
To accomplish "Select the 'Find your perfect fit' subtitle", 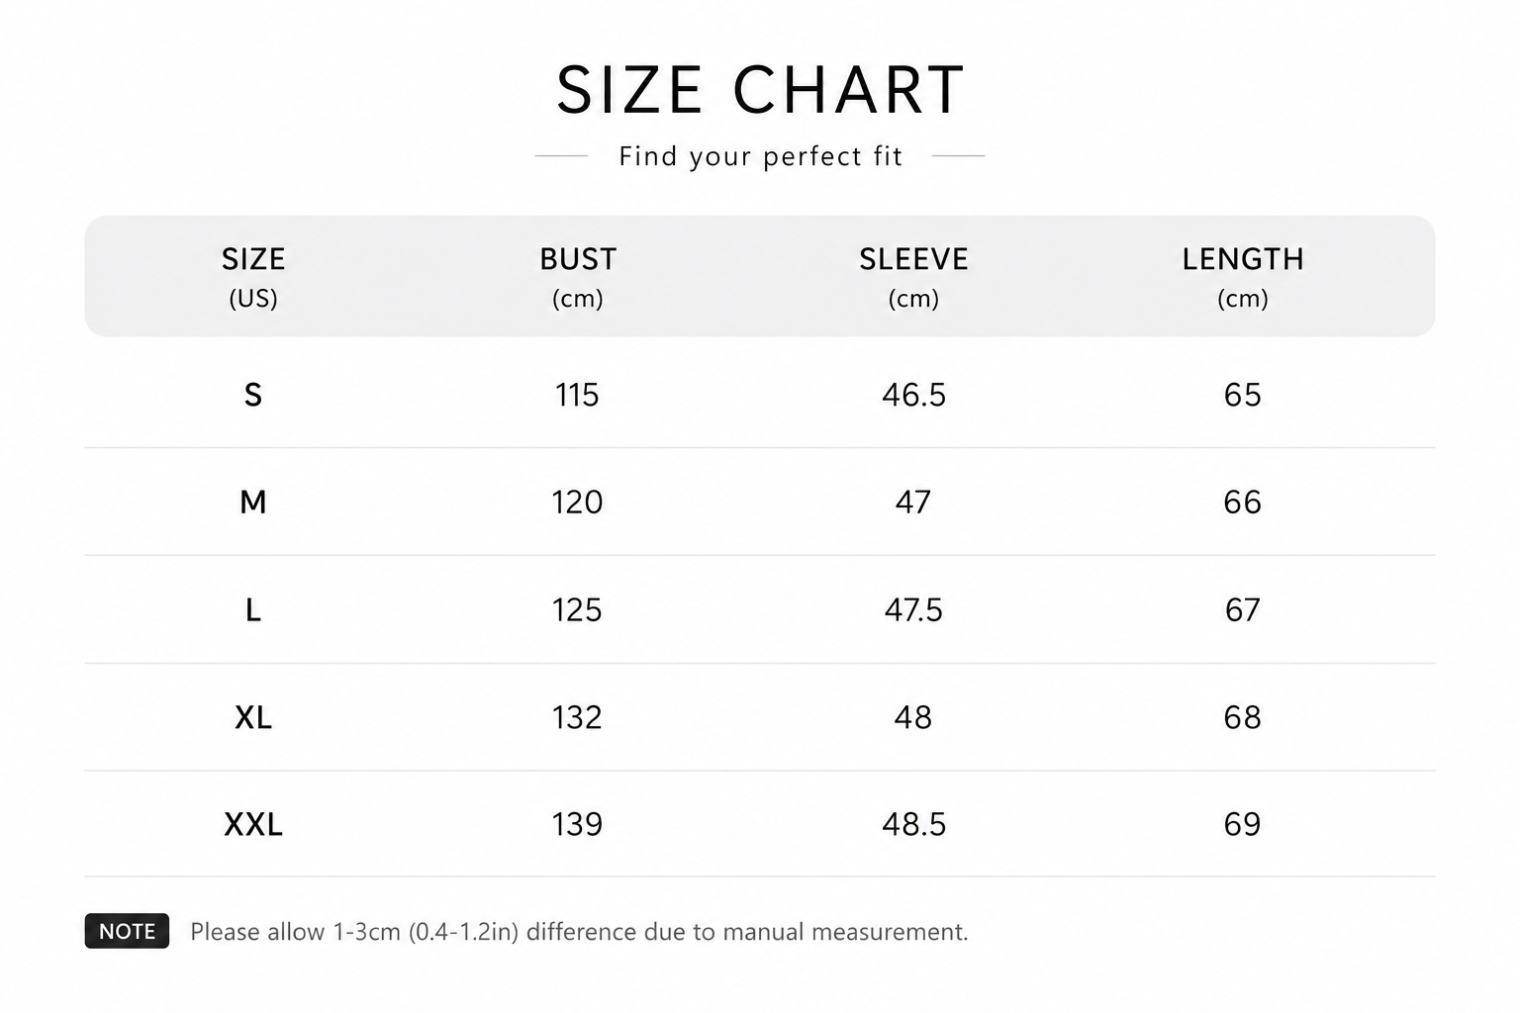I will (760, 156).
